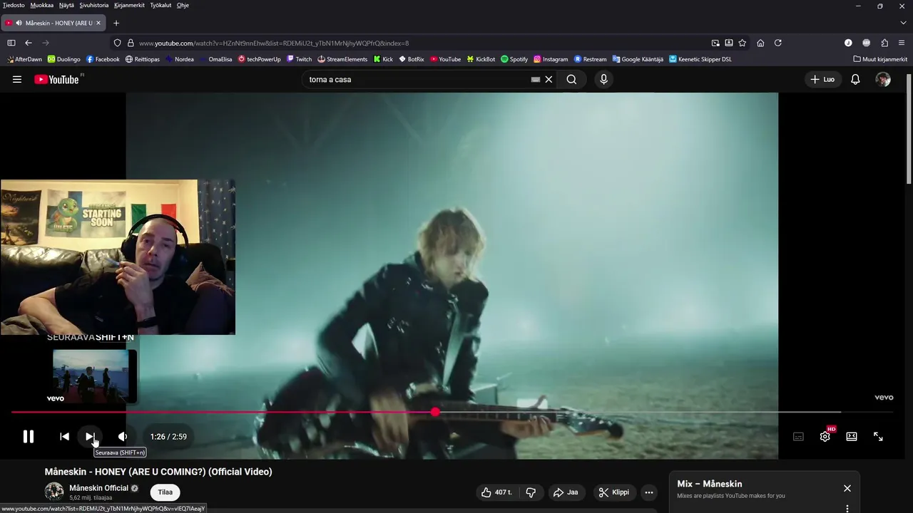Enter fullscreen mode
The width and height of the screenshot is (913, 513).
[878, 437]
